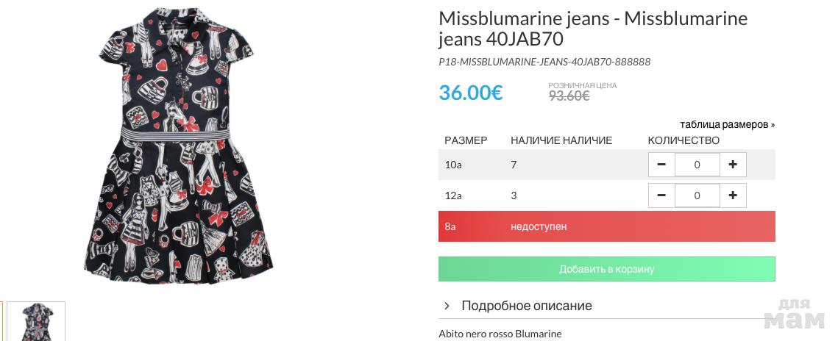
Task: Select the 10a size label
Action: (453, 165)
